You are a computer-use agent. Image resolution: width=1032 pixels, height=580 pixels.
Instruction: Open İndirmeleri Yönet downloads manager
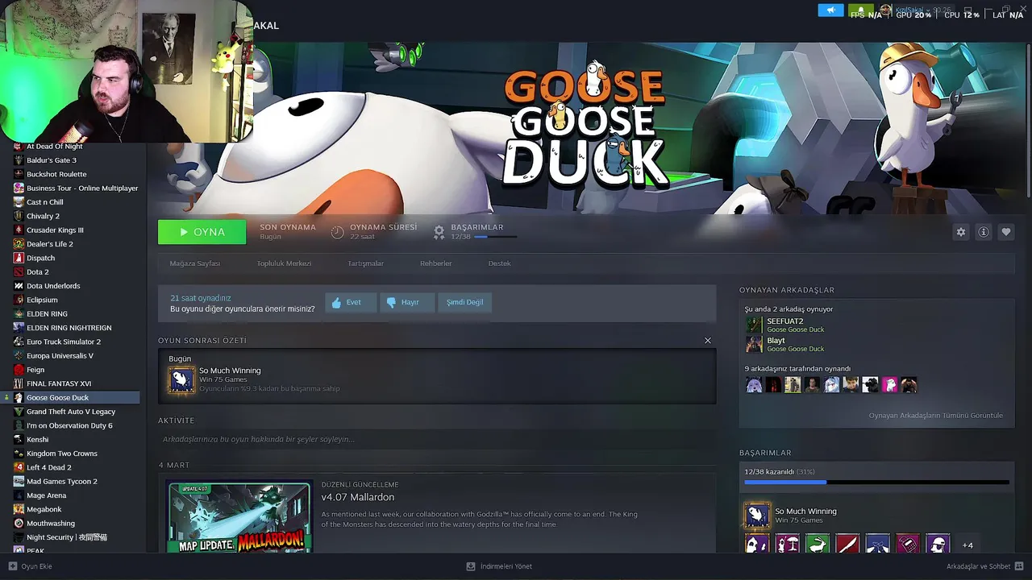tap(499, 566)
